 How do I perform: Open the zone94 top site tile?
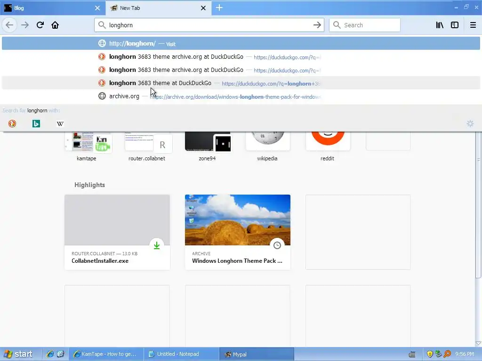click(207, 147)
